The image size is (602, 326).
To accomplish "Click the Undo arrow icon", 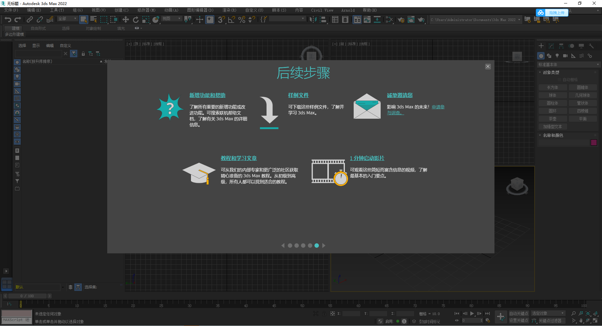I will (x=8, y=19).
